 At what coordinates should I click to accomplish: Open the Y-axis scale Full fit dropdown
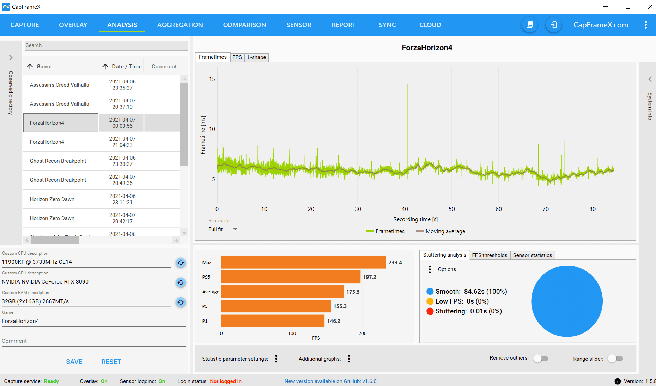pyautogui.click(x=223, y=229)
